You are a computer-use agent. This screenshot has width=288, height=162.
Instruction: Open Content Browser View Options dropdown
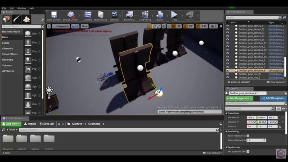click(x=212, y=153)
